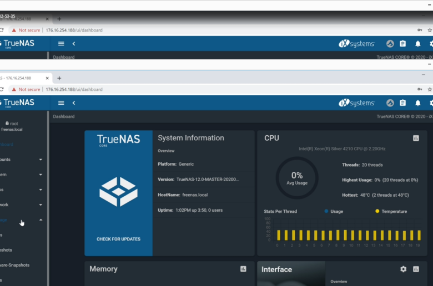The image size is (433, 286).
Task: Click iXsystems logo in front window
Action: (356, 103)
